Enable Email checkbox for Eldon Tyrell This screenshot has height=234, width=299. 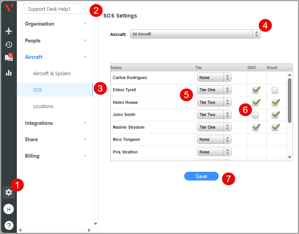coord(275,90)
